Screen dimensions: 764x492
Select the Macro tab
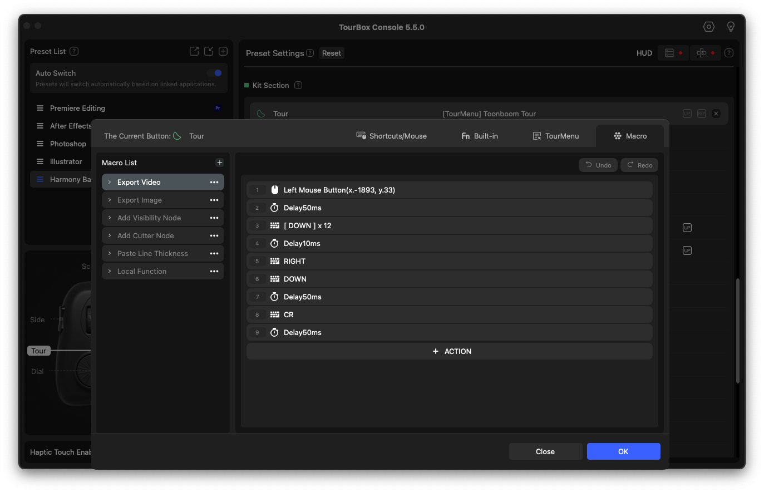[x=630, y=136]
